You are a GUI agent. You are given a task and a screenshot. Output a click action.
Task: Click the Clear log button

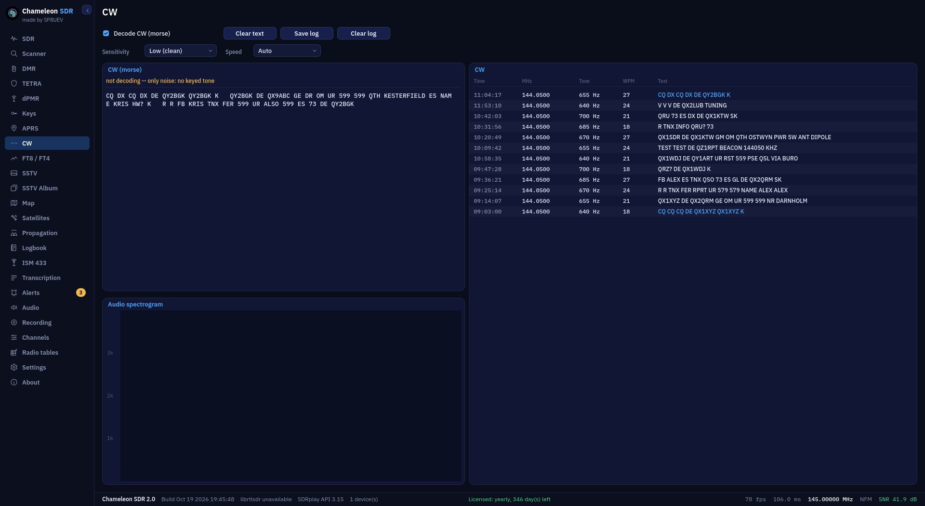click(x=363, y=33)
